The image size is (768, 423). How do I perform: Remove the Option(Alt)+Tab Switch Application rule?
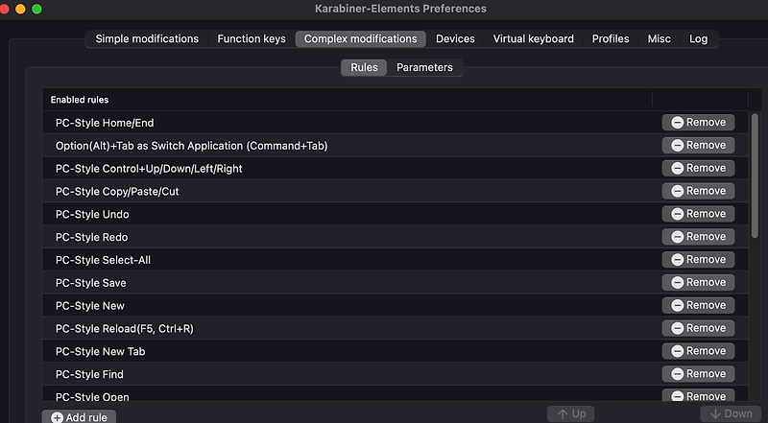point(698,146)
